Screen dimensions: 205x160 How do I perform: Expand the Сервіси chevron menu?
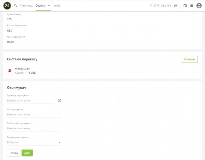[49, 6]
